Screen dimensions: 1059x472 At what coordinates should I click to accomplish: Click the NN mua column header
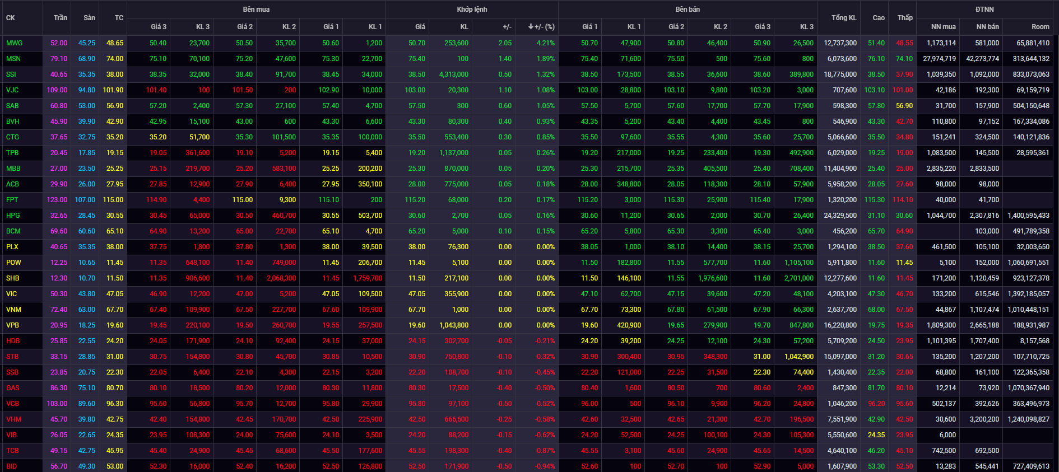(944, 26)
